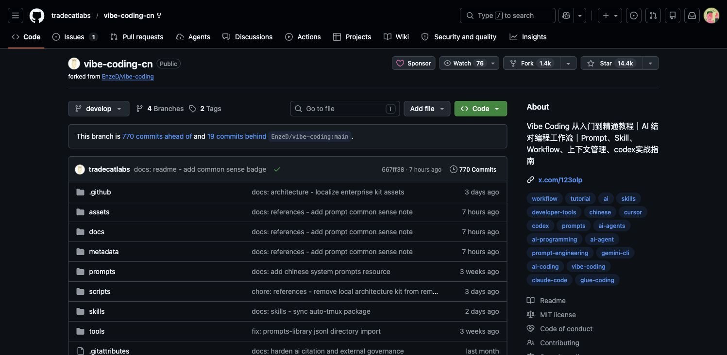Switch to the Pull requests tab

coord(137,37)
